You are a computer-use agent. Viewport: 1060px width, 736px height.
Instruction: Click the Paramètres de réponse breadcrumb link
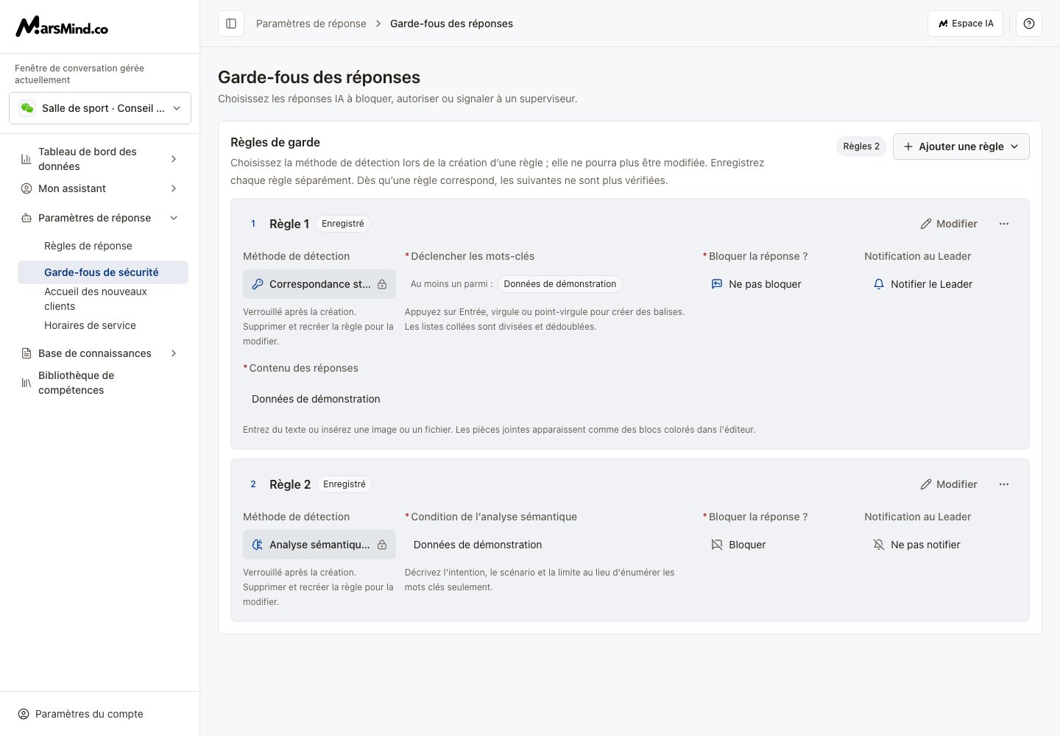point(311,24)
